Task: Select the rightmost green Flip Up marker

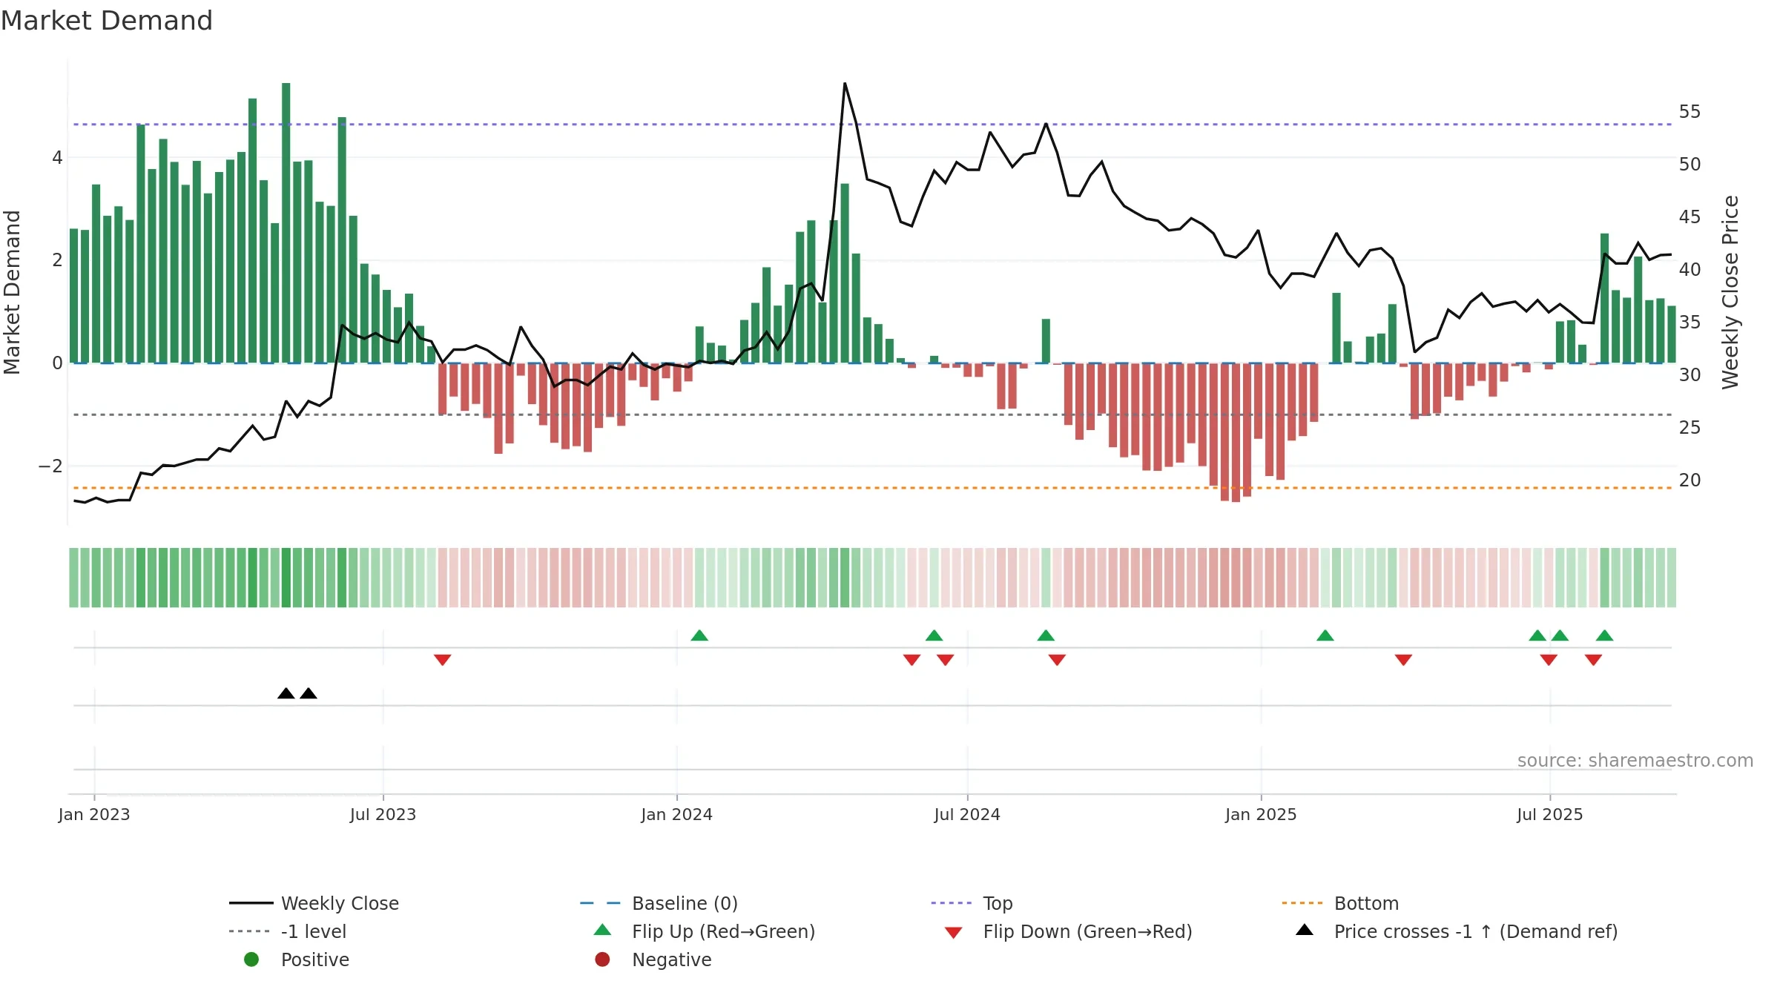Action: pyautogui.click(x=1604, y=635)
